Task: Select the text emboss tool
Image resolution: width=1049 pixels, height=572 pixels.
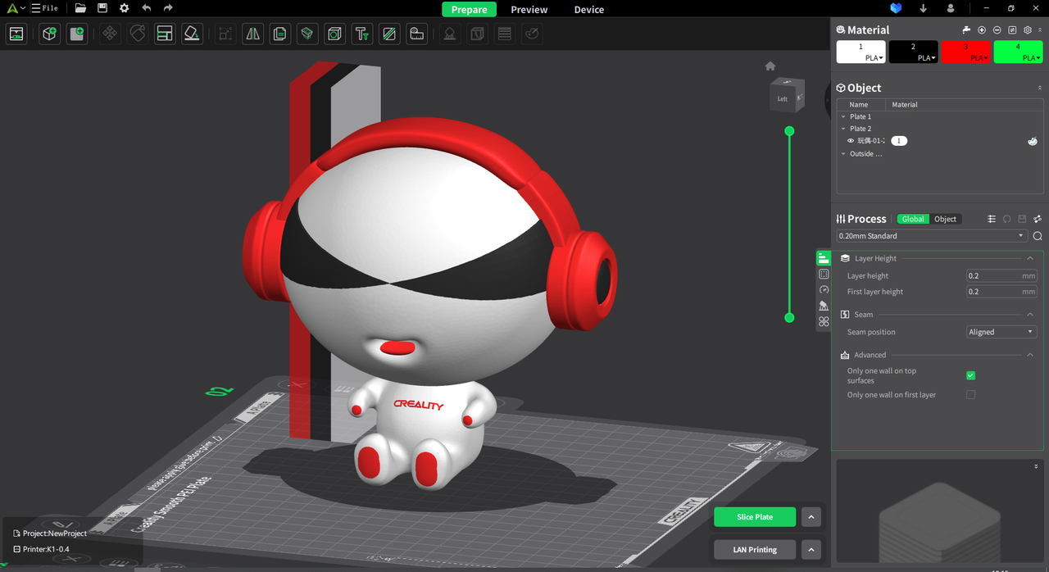Action: tap(361, 34)
